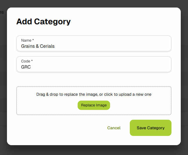Place cursor after 'Cerials' in Name
The height and width of the screenshot is (155, 188).
[x=55, y=46]
